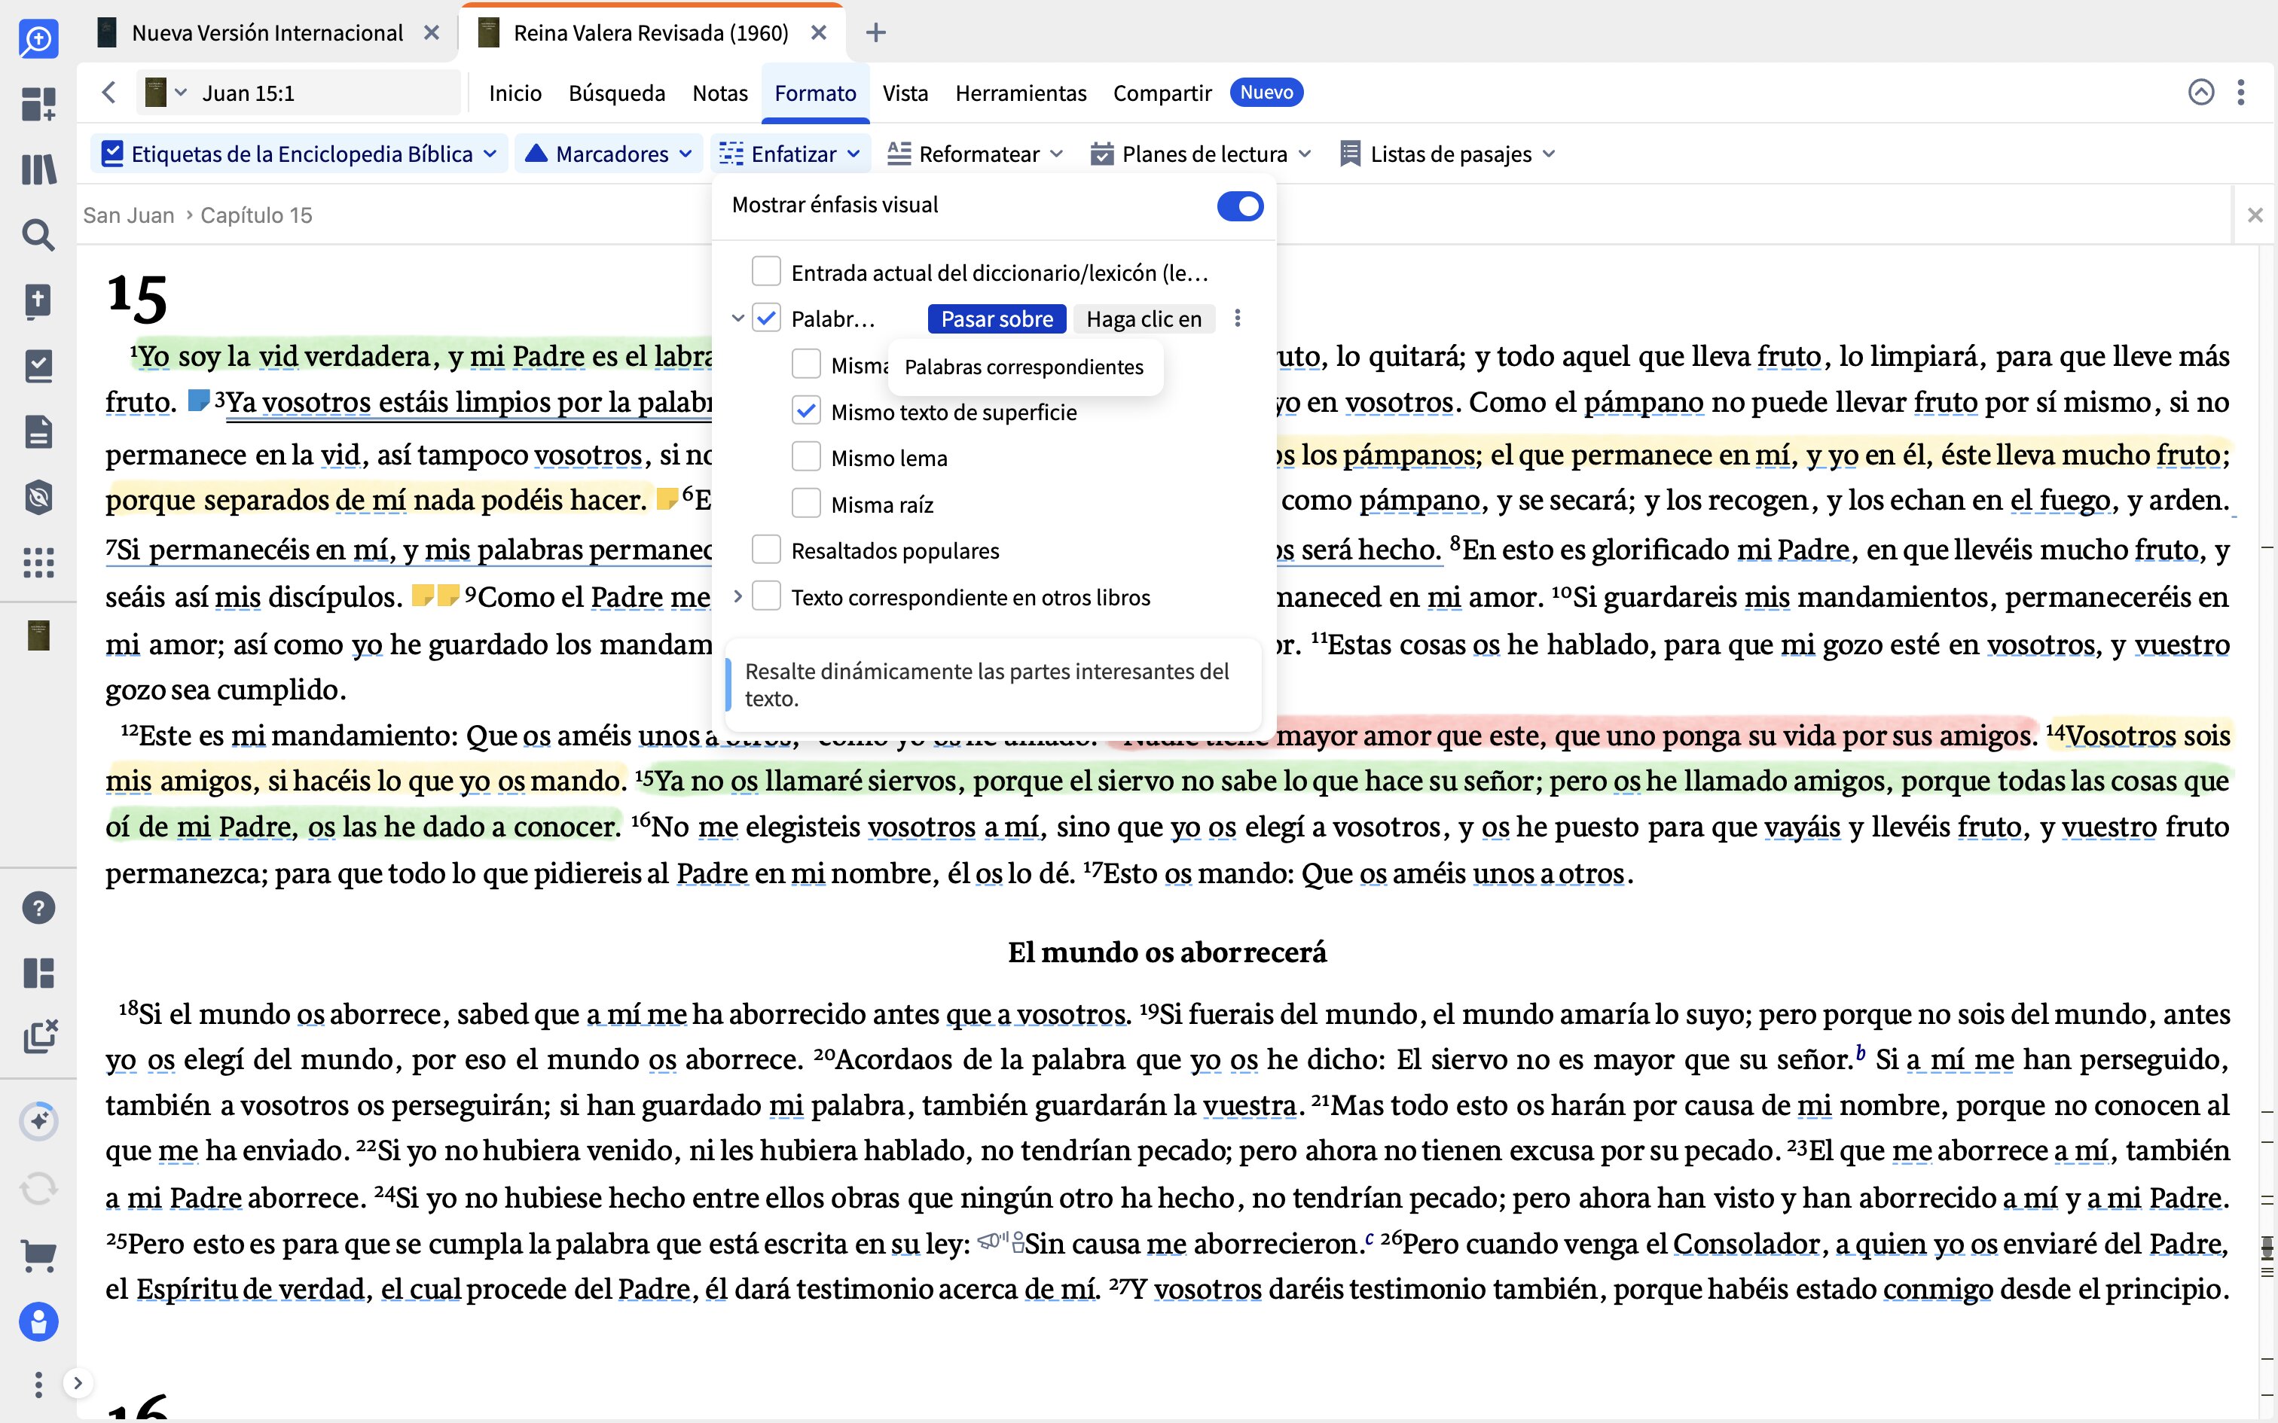Click the San Juan breadcrumb link
Viewport: 2278px width, 1423px height.
pyautogui.click(x=129, y=215)
